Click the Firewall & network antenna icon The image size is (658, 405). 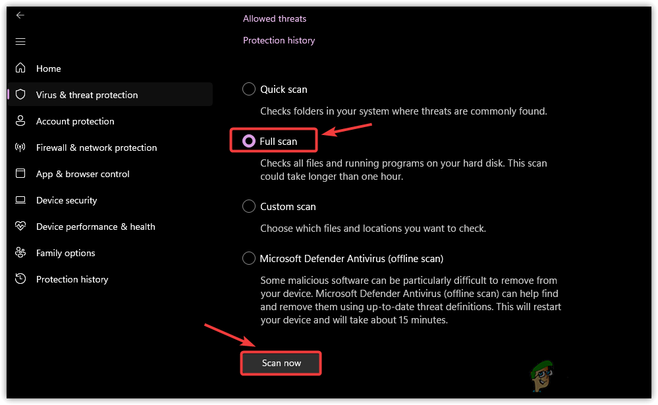tap(20, 148)
